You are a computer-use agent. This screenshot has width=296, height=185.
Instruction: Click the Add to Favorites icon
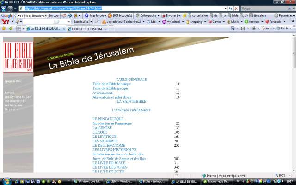click(11, 29)
